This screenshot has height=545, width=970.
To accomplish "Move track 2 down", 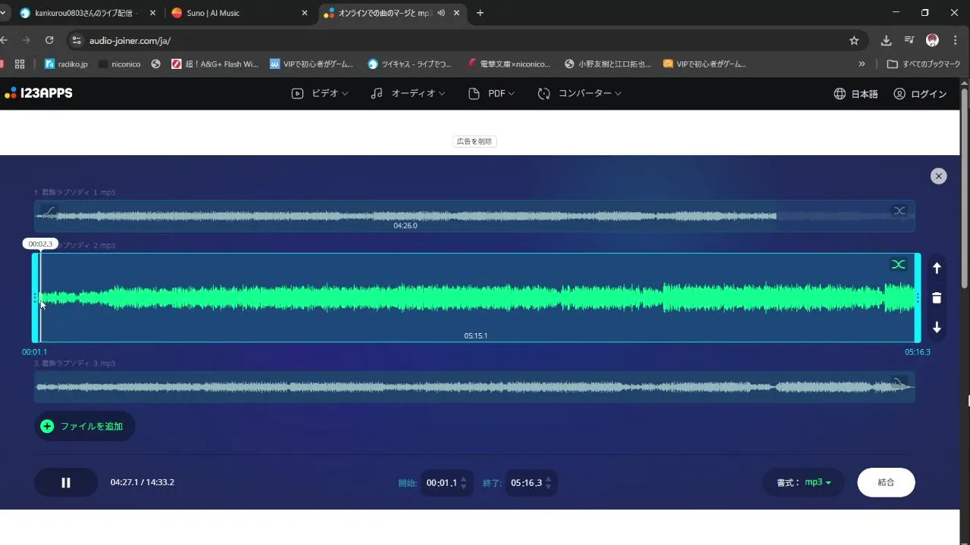I will click(937, 327).
